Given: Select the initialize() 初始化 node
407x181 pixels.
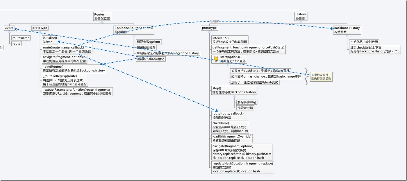Looking at the screenshot, I should 50,40.
